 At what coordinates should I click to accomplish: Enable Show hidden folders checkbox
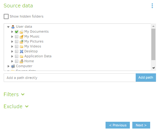click(6, 16)
